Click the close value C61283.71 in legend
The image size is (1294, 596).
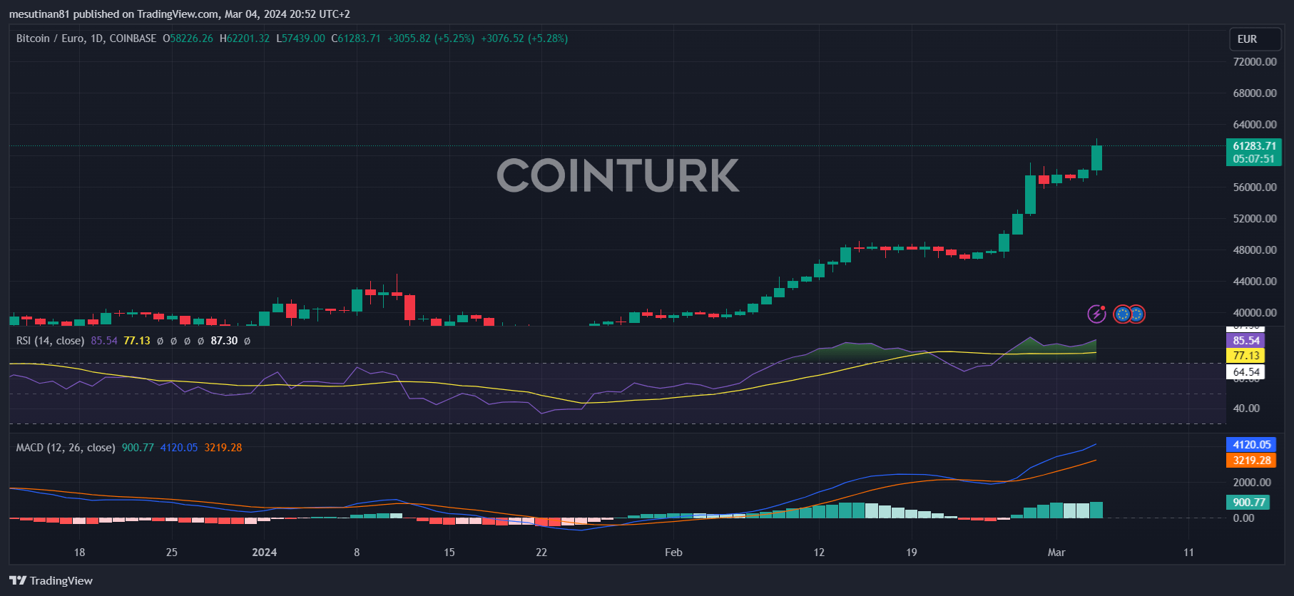tap(356, 38)
